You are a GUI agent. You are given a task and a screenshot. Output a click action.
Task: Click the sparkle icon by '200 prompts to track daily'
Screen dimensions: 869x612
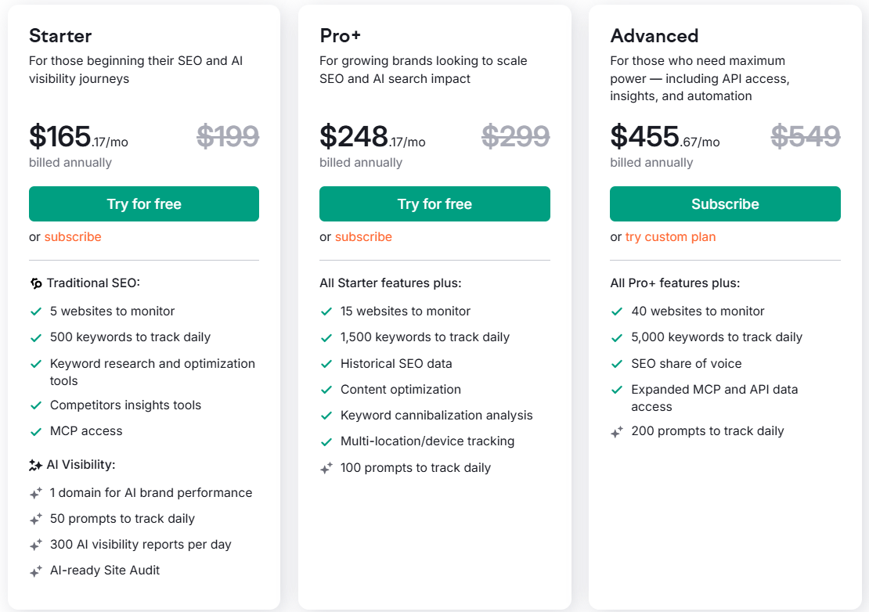click(616, 430)
